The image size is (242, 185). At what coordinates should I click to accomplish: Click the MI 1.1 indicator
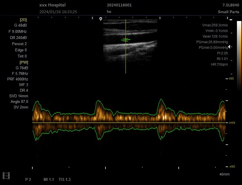(49, 179)
